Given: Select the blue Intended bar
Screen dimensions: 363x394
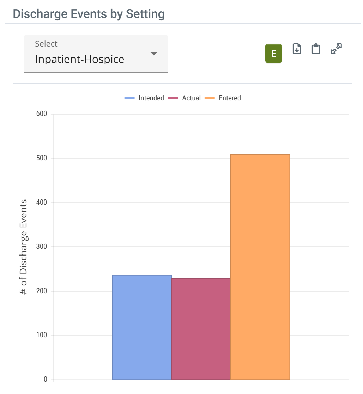Looking at the screenshot, I should click(x=142, y=327).
